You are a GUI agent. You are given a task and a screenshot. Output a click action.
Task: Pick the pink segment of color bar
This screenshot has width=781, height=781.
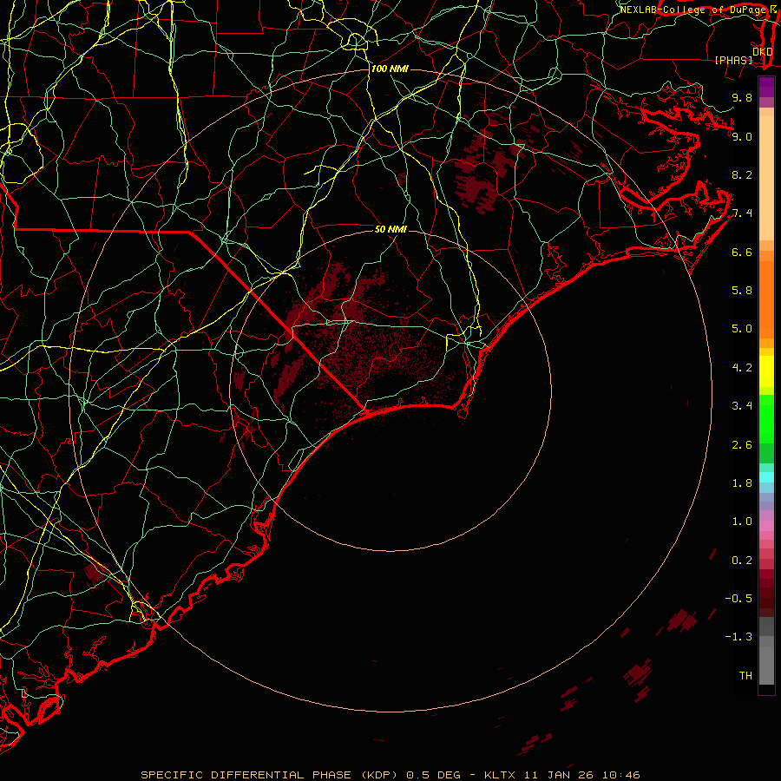[766, 526]
